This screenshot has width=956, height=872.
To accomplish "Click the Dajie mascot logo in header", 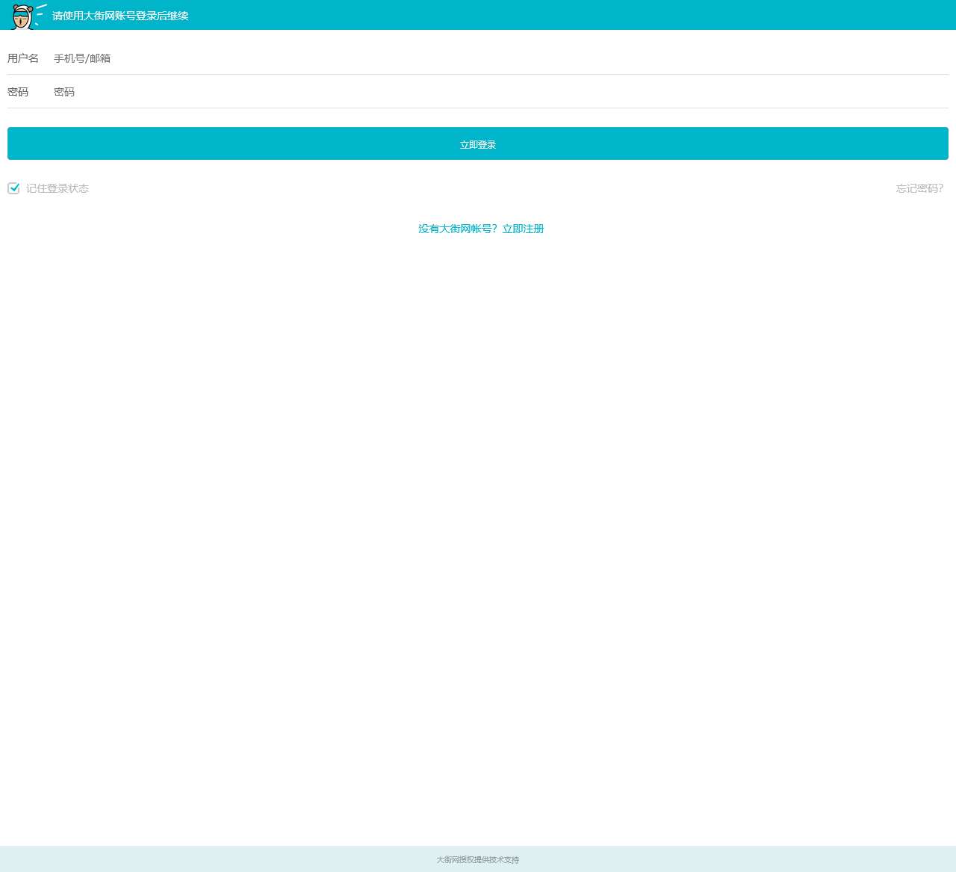I will tap(28, 16).
